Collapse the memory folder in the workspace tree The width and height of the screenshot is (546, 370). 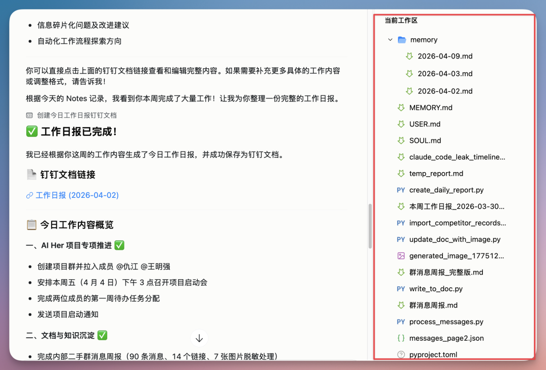click(390, 39)
